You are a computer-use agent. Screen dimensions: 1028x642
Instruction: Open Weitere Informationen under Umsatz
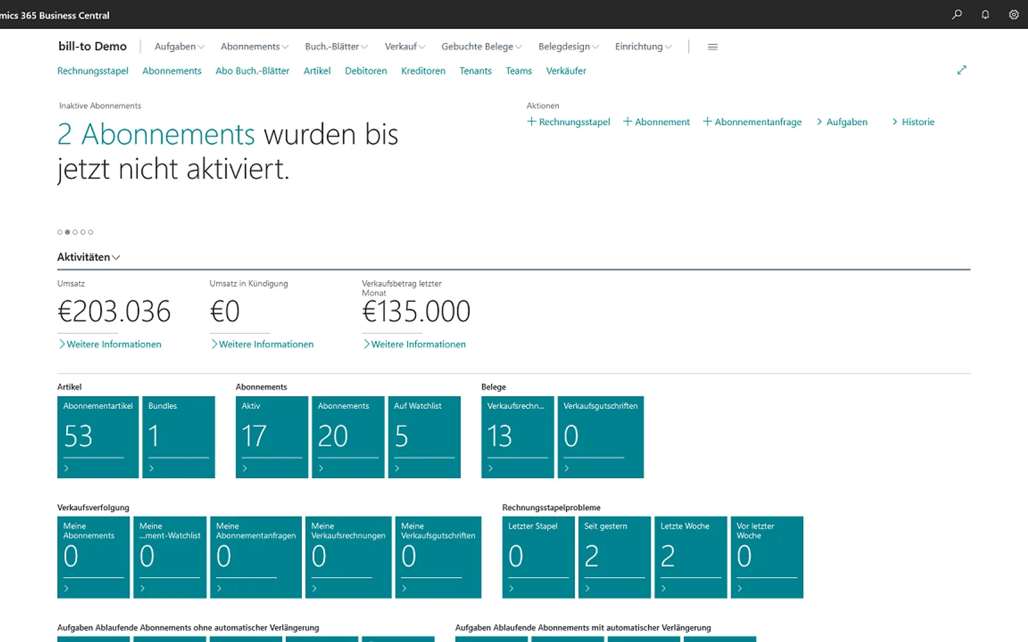click(x=110, y=344)
